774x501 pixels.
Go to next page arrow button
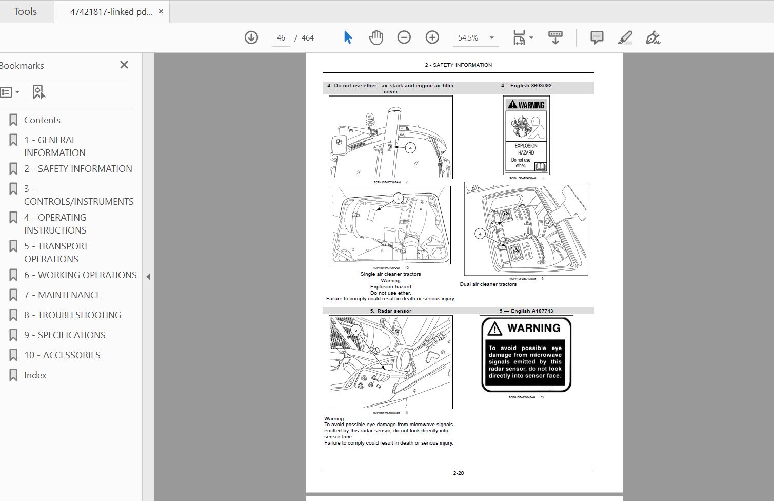(251, 37)
